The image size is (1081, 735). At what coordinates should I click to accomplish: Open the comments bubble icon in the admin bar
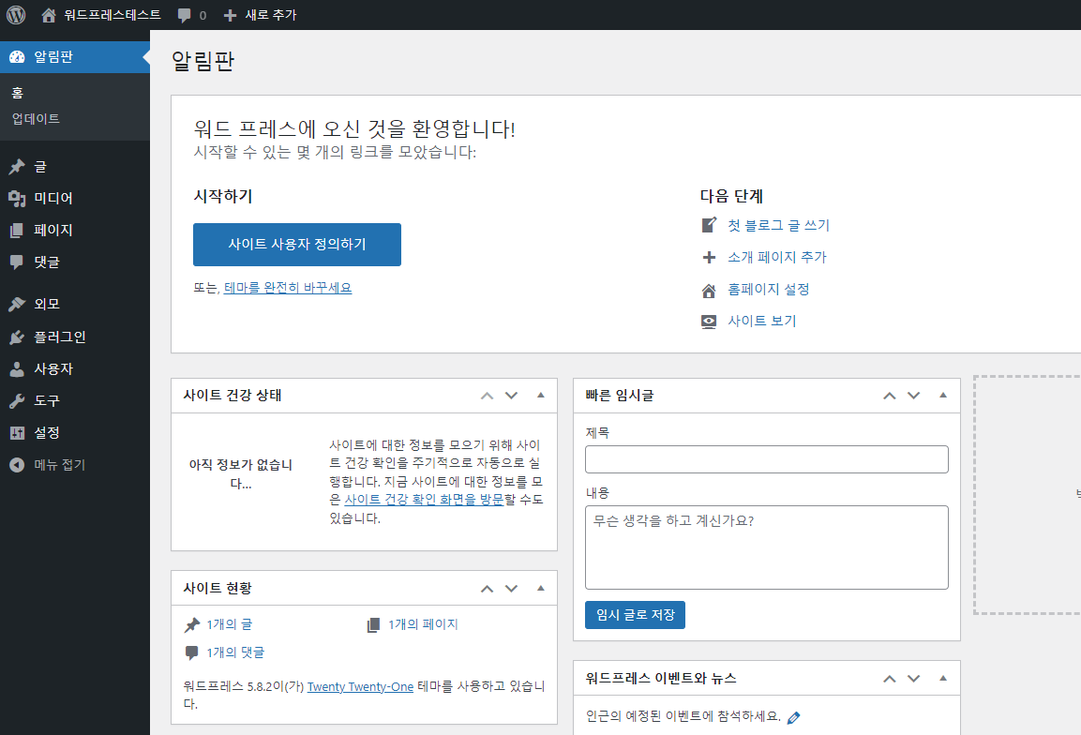click(184, 15)
